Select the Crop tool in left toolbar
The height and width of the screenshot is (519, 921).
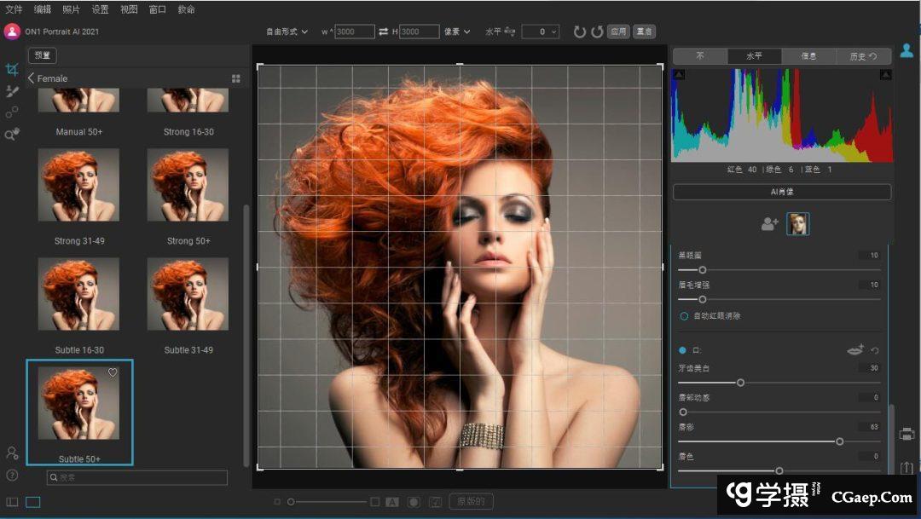(12, 69)
